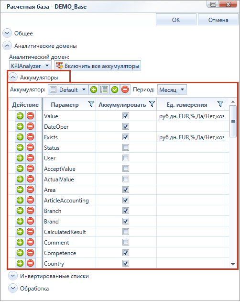Open filter for Ед. измерения column
The image size is (240, 302).
pos(220,104)
